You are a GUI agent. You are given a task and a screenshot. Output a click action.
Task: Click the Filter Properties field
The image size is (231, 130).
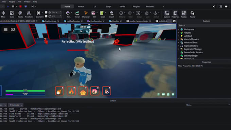[x=204, y=66]
